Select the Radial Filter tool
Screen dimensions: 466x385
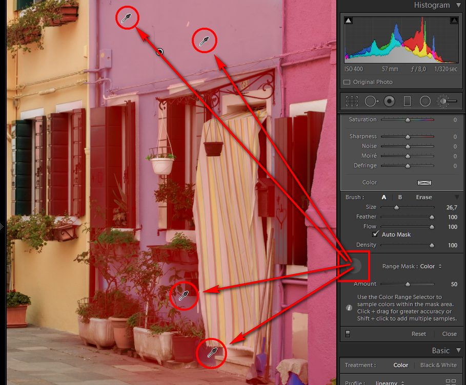point(425,101)
